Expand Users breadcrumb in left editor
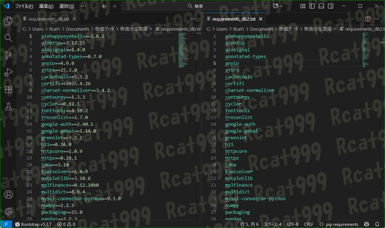This screenshot has height=228, width=385. coord(38,29)
